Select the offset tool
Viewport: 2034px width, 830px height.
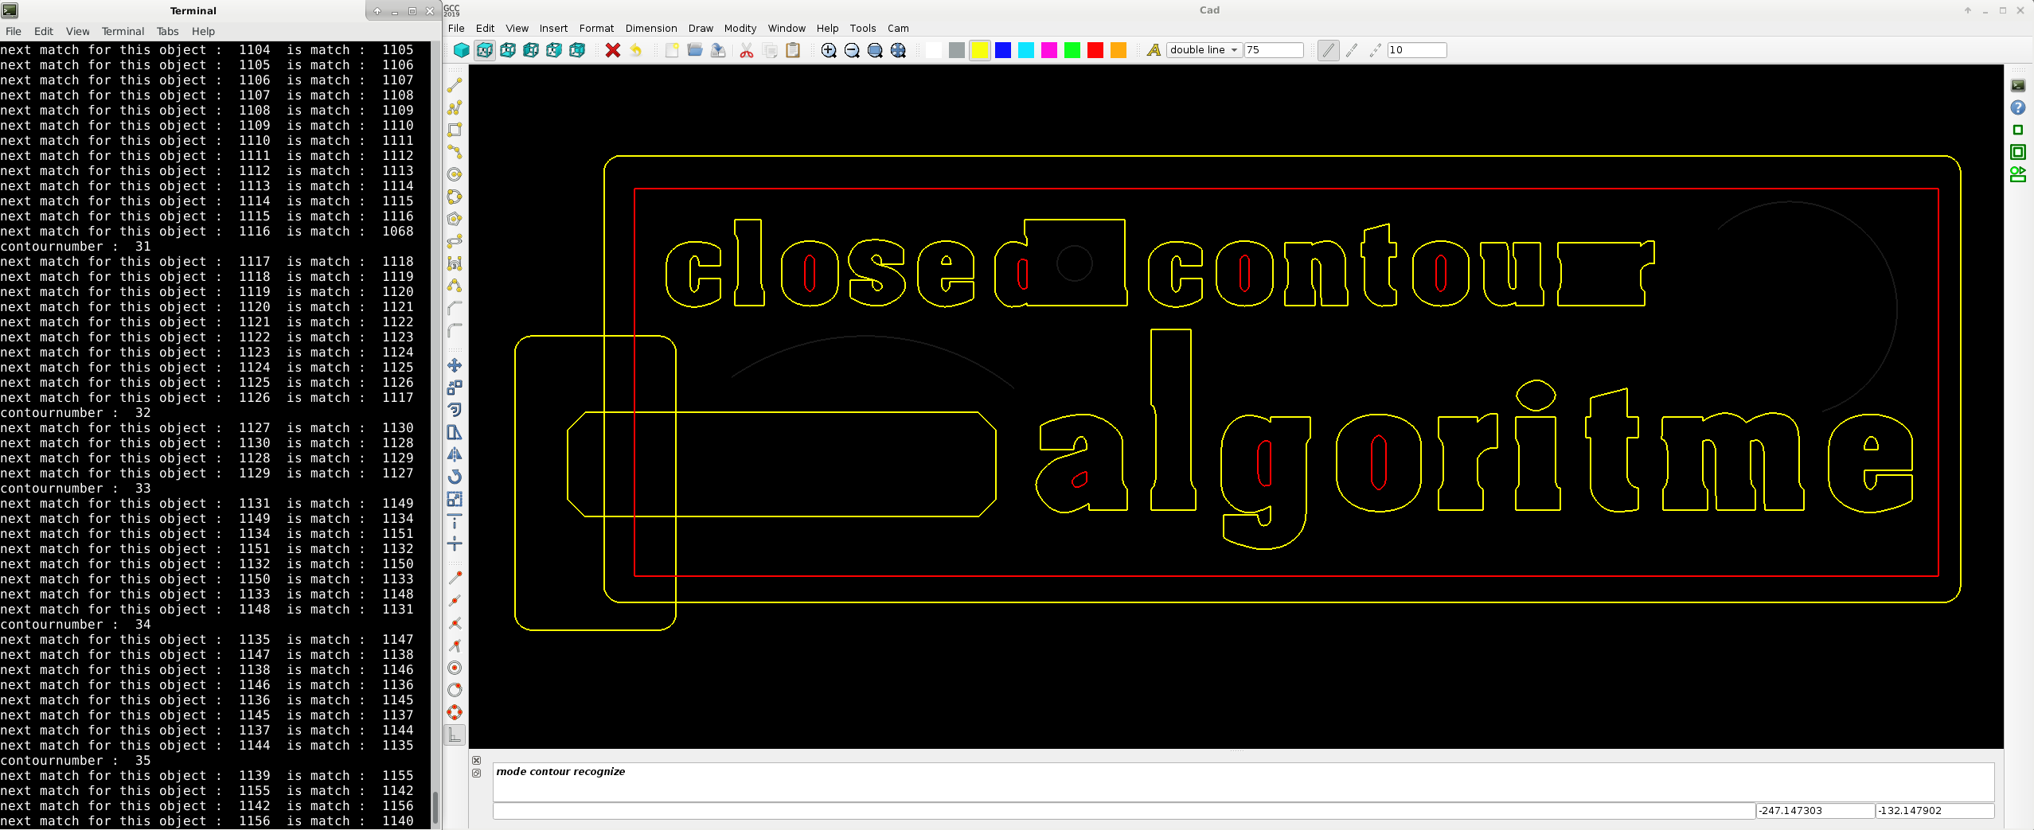pyautogui.click(x=455, y=410)
